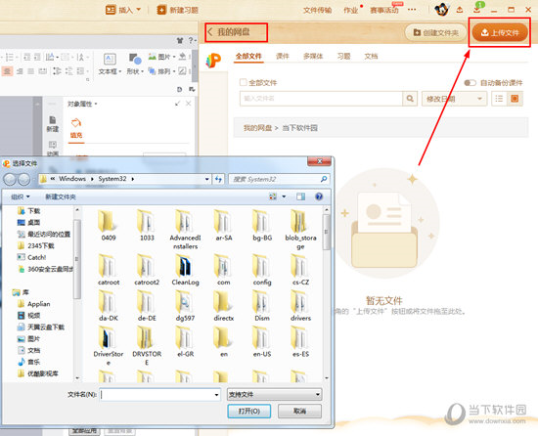
Task: Select 下载 in navigation tree
Action: click(28, 211)
